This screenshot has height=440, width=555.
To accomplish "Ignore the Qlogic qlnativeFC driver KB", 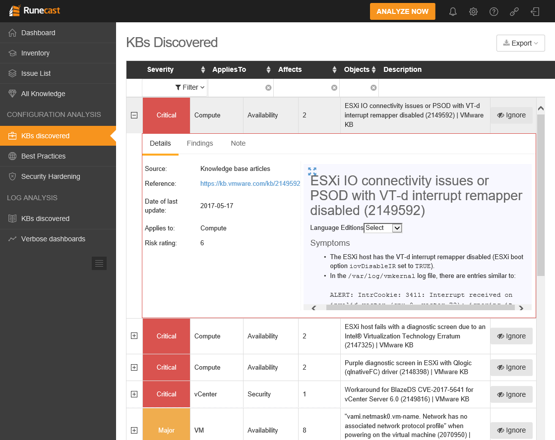I will (511, 368).
